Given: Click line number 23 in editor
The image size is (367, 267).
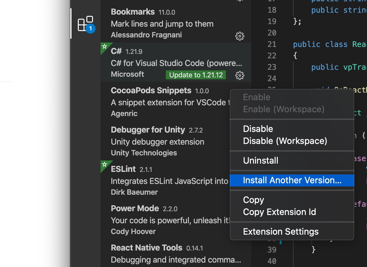Looking at the screenshot, I should point(272,67).
